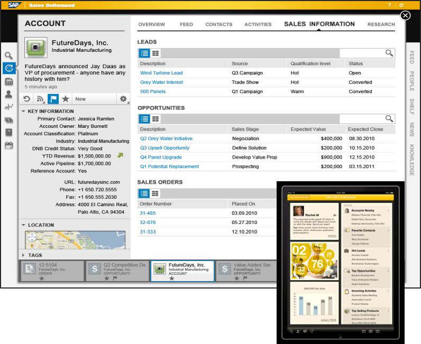Switch Leads to grid view
Image resolution: width=421 pixels, height=344 pixels.
click(x=155, y=53)
